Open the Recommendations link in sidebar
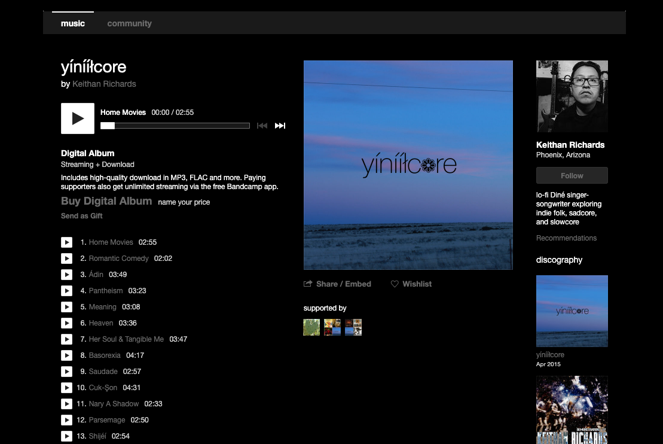 566,238
